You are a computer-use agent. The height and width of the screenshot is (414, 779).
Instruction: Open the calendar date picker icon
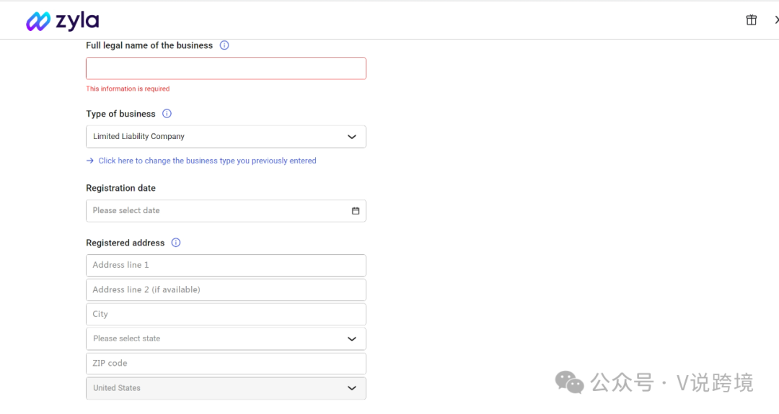356,211
